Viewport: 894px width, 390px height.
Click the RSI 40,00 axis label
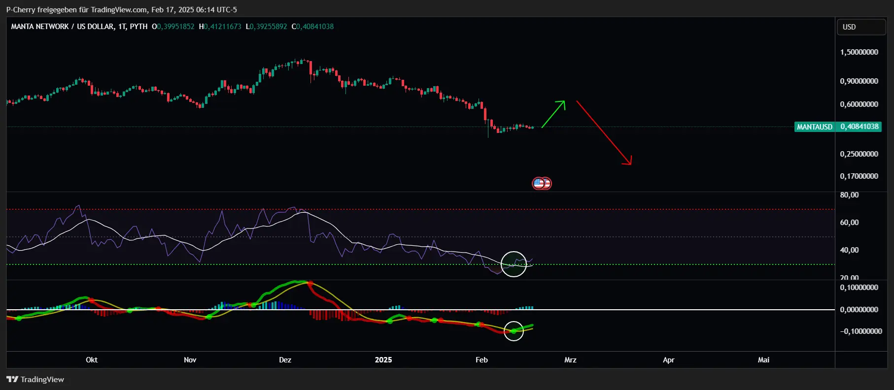[x=849, y=250]
